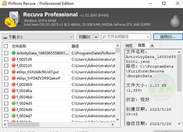Click the file list scroll right arrow
Image resolution: width=183 pixels, height=132 pixels.
click(x=113, y=124)
